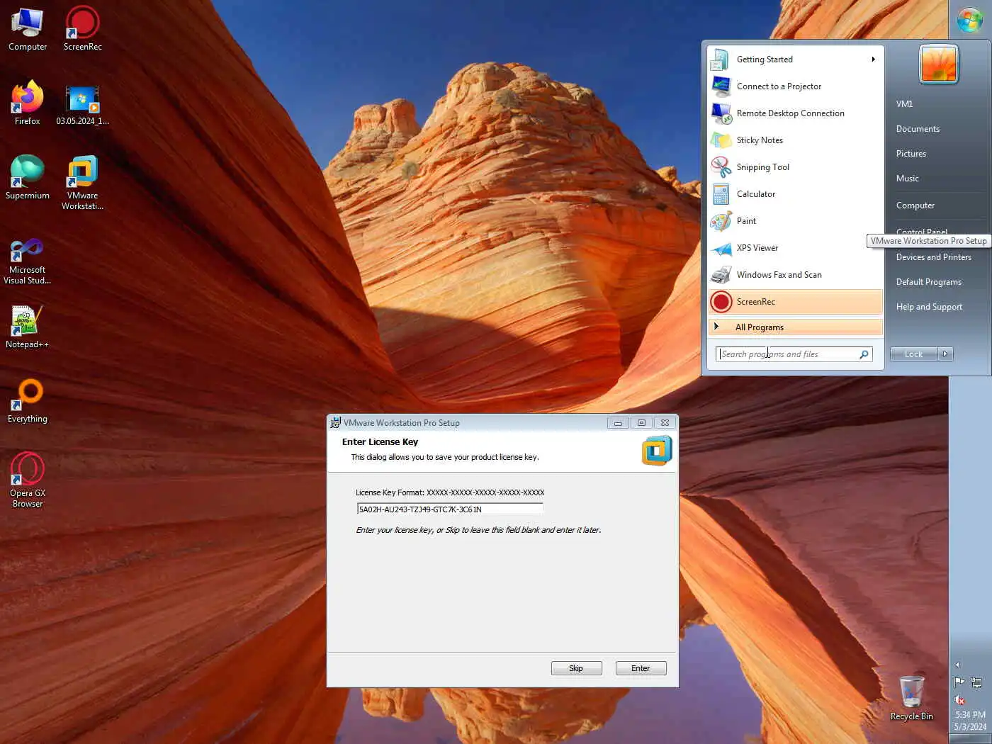The width and height of the screenshot is (992, 744).
Task: Launch ScreenRec from Start menu
Action: (x=795, y=302)
